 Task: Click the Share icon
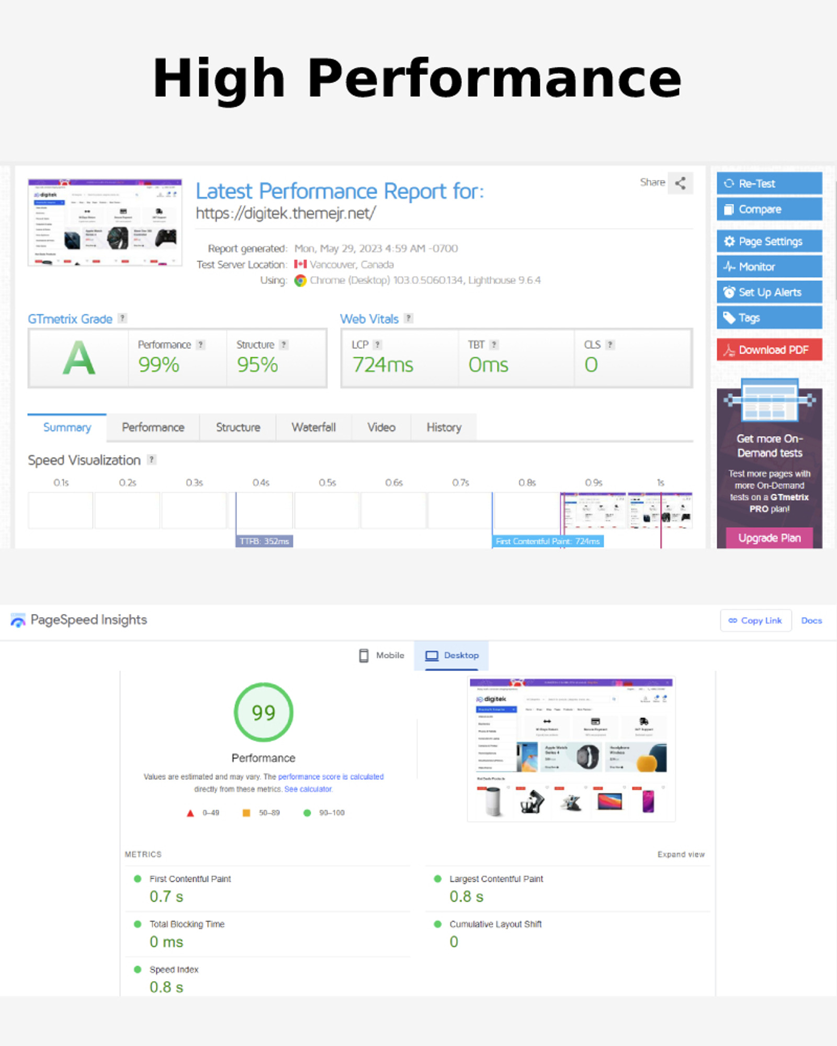pos(681,183)
